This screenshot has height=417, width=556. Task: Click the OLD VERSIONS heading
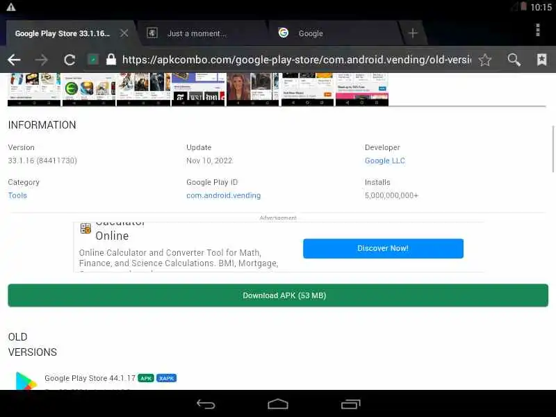coord(32,344)
